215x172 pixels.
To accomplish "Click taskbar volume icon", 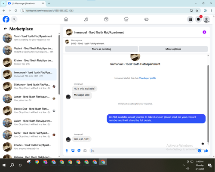I will pyautogui.click(x=188, y=169).
